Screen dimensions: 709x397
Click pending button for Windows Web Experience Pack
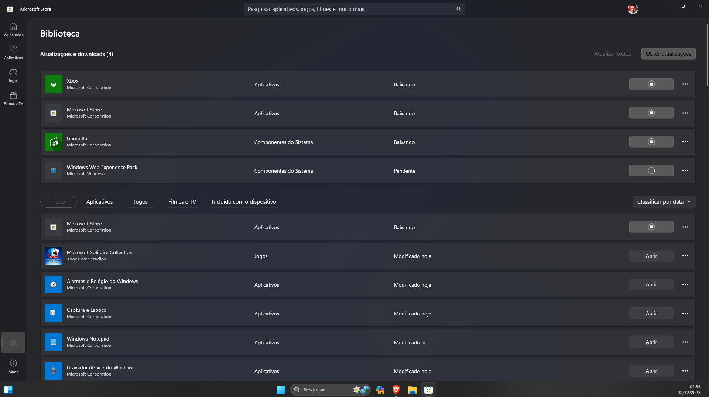(651, 170)
